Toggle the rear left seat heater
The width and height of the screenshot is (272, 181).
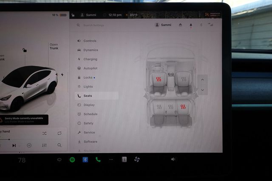(159, 107)
